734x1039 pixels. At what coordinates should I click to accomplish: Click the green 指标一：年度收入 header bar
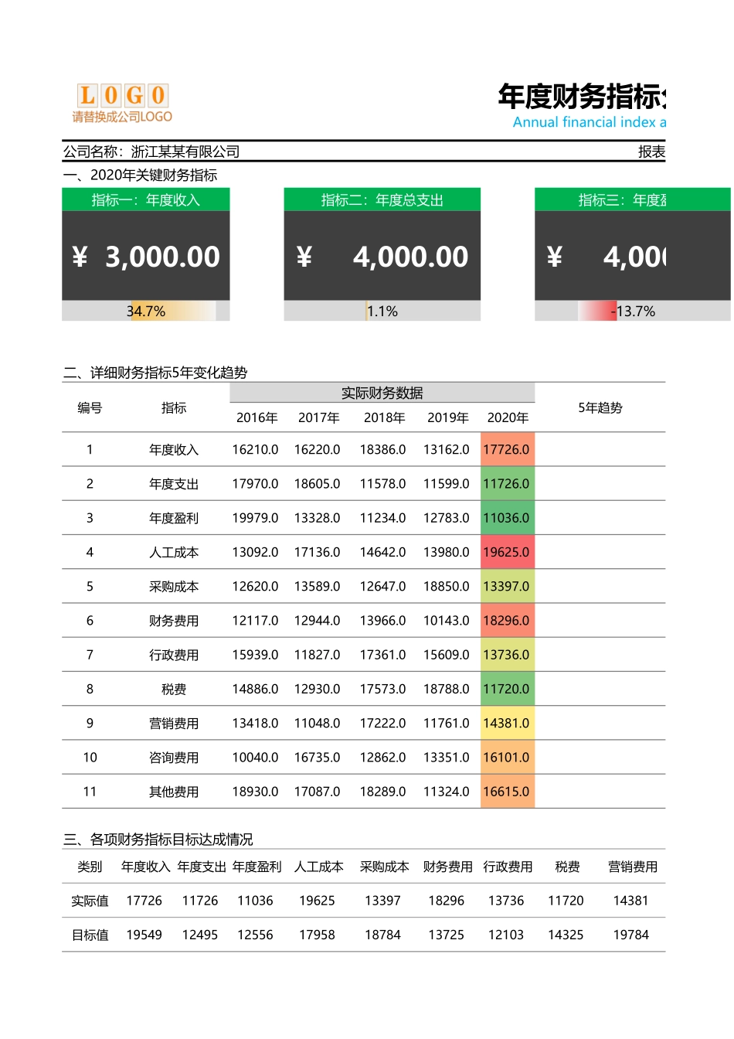click(x=146, y=199)
